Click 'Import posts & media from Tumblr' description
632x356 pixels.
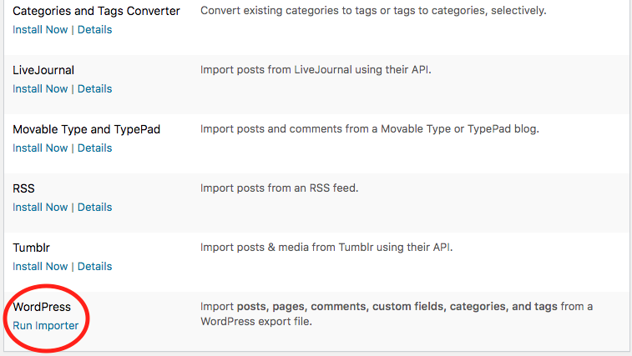click(326, 248)
